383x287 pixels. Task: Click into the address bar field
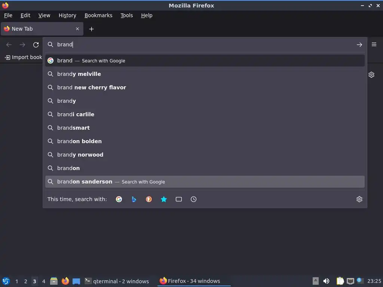click(205, 44)
